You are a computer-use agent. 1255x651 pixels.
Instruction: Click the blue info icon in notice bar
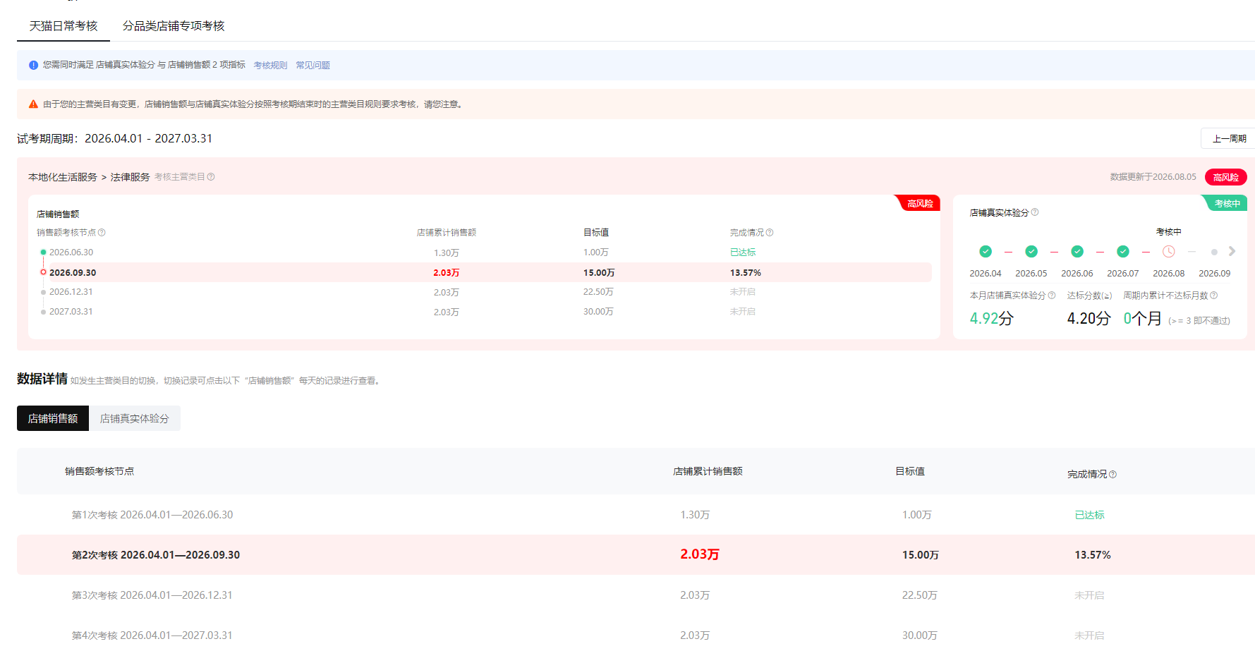(33, 65)
